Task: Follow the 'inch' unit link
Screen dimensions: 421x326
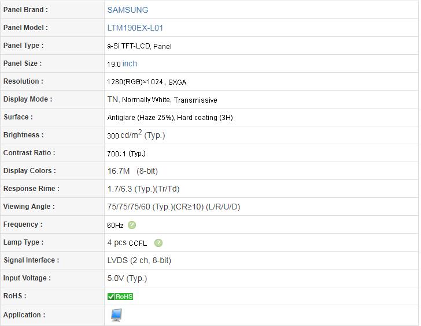Action: [x=130, y=63]
